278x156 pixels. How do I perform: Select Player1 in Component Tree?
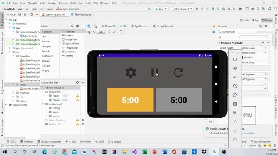click(56, 96)
